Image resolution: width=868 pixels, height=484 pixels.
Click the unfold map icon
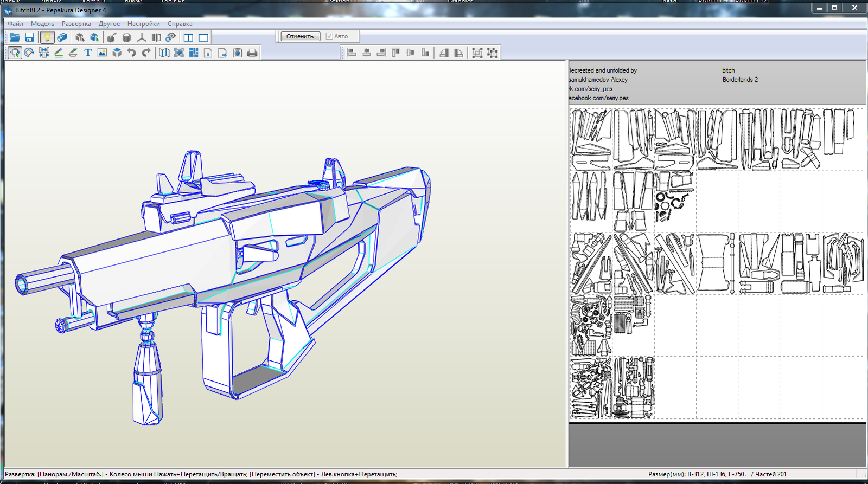pyautogui.click(x=164, y=53)
